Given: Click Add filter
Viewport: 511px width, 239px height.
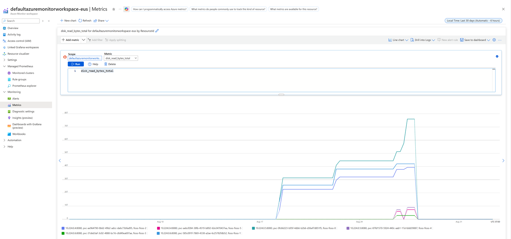Looking at the screenshot, I should tap(95, 40).
